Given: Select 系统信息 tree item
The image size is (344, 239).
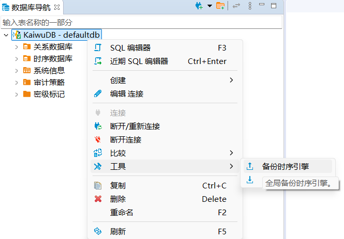Looking at the screenshot, I should pos(49,71).
